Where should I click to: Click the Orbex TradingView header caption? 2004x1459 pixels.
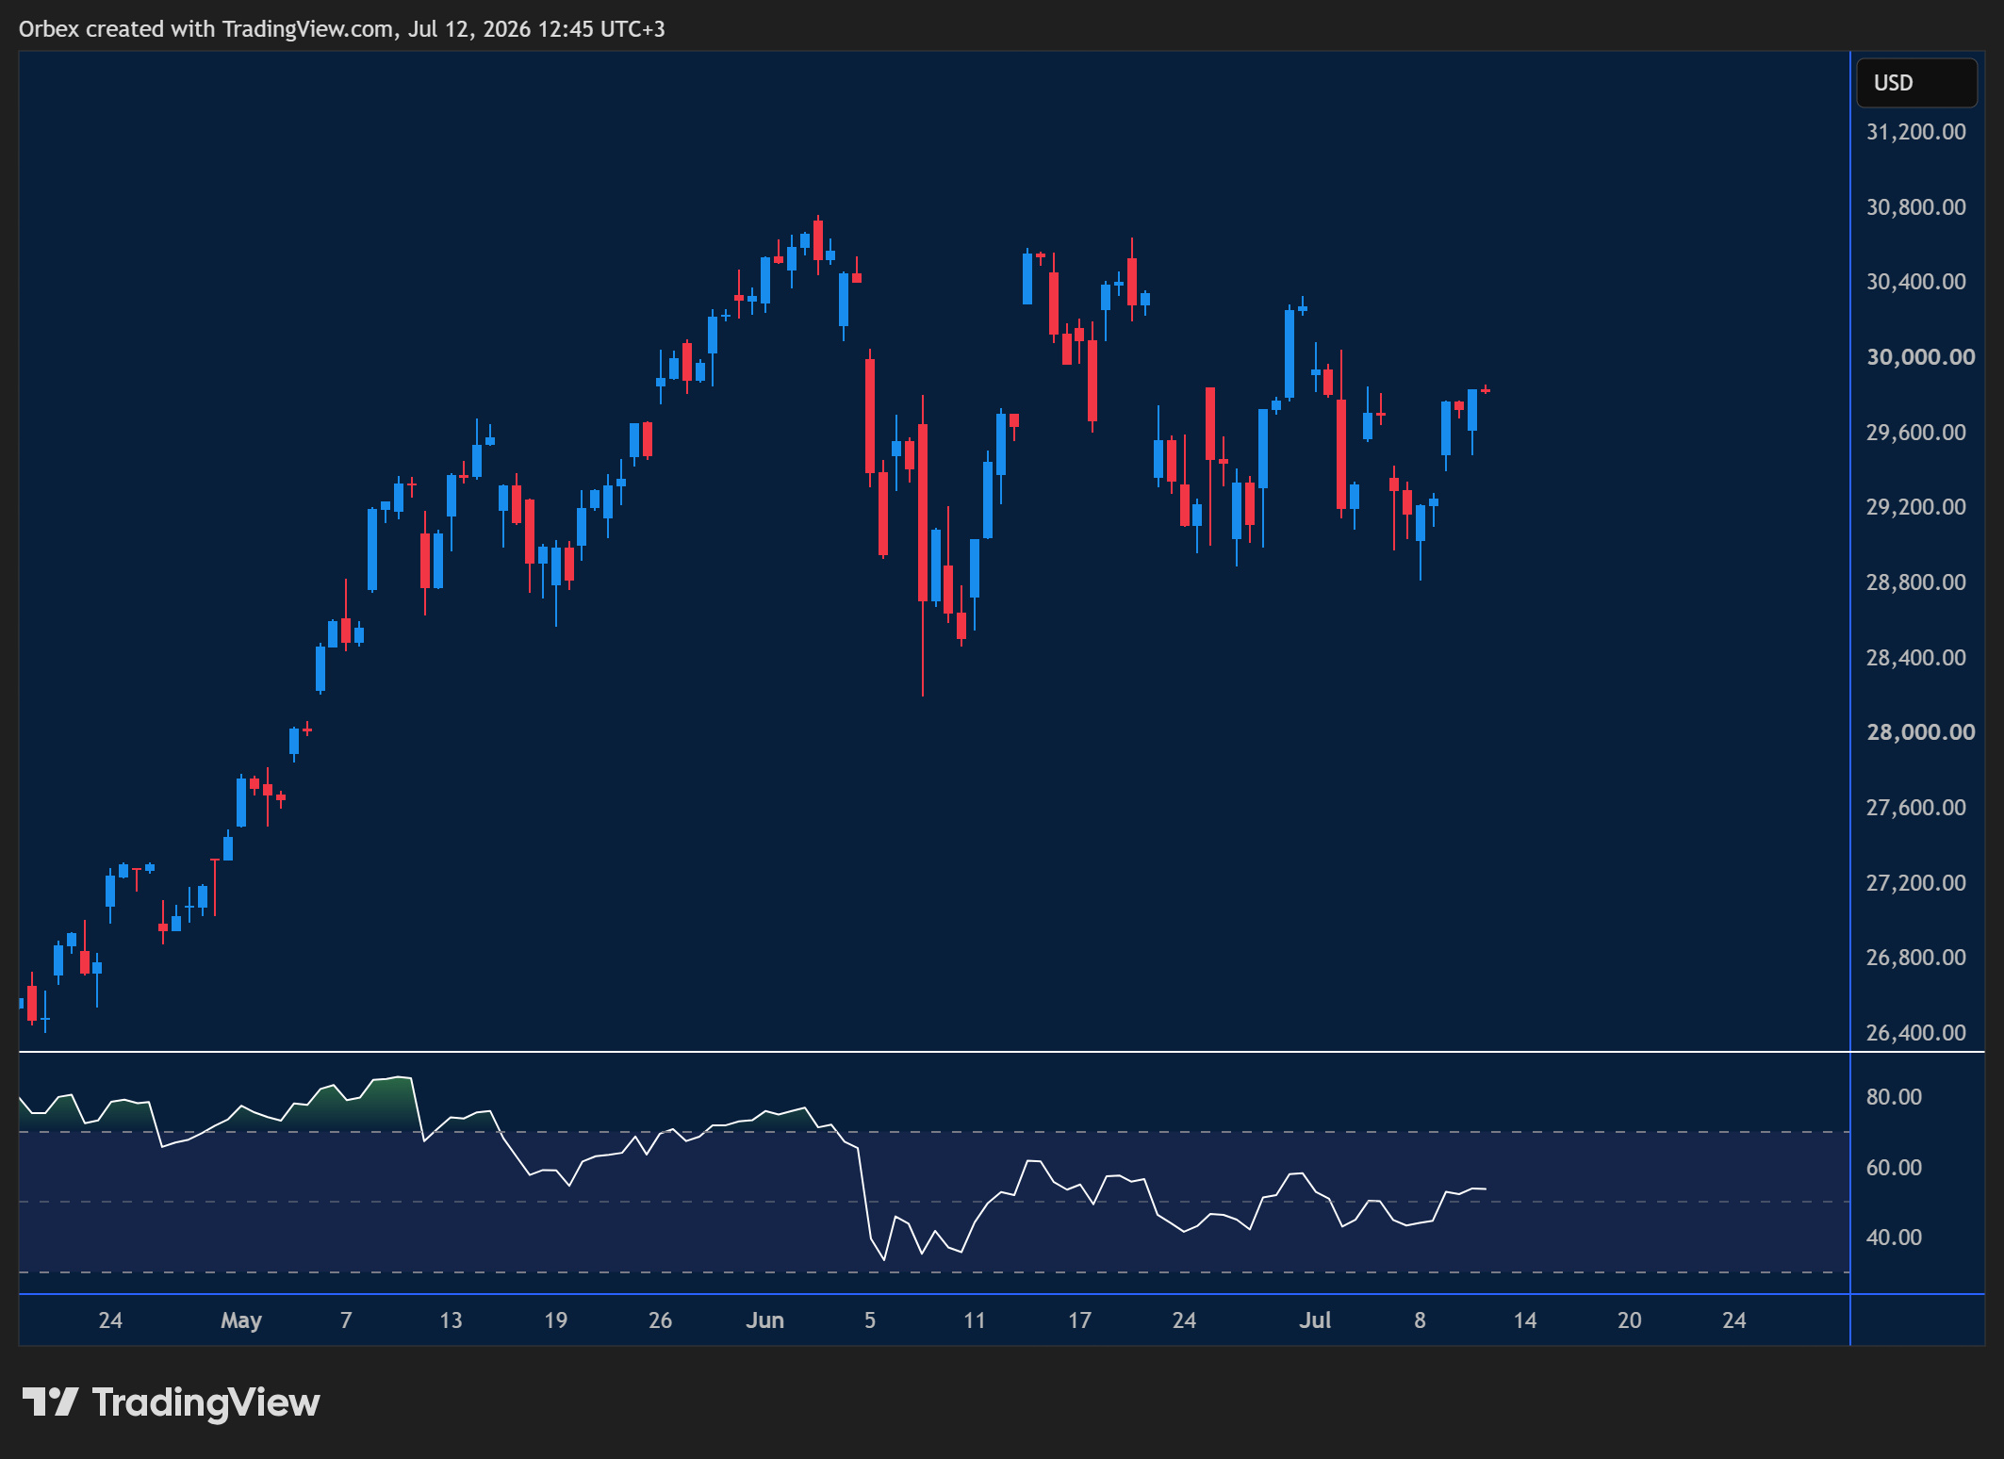click(342, 29)
